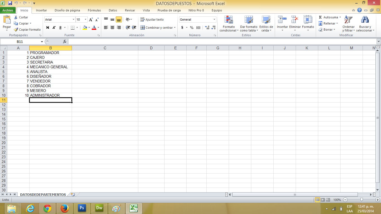Open the Archivo menu tab
Viewport: 381px width, 214px height.
(x=8, y=10)
